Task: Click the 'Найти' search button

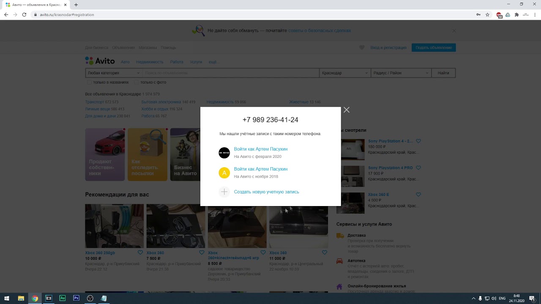Action: point(443,73)
